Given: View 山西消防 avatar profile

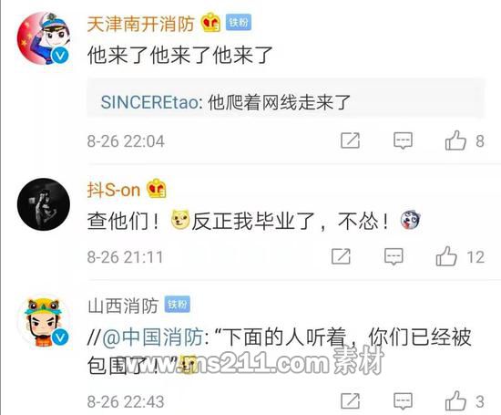Looking at the screenshot, I should coord(44,321).
